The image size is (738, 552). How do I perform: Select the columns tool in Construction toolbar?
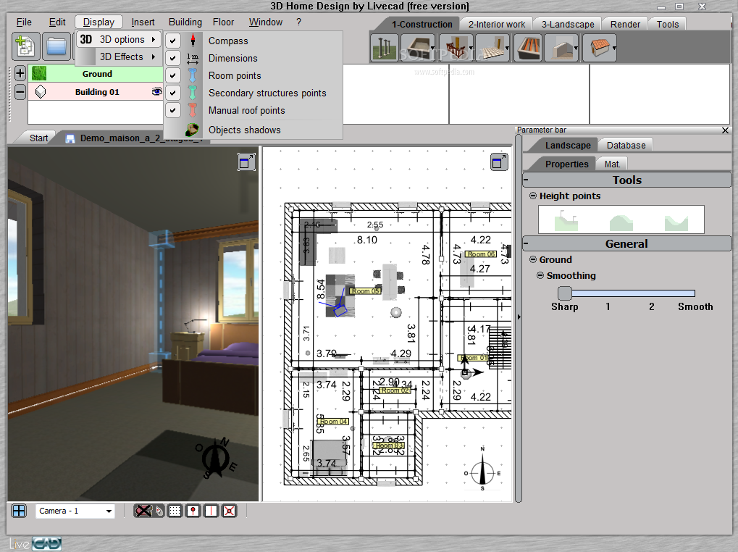(385, 48)
